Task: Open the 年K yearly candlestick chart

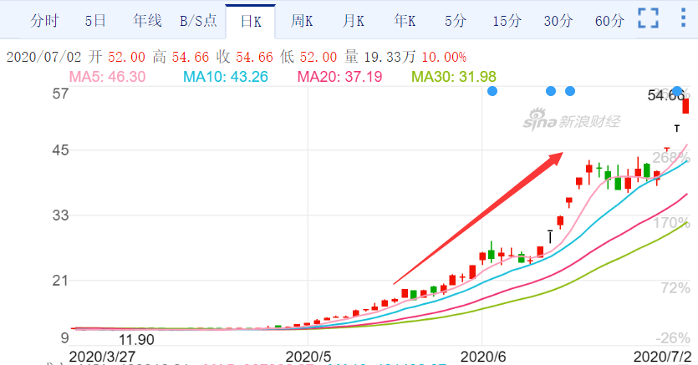Action: click(x=405, y=21)
